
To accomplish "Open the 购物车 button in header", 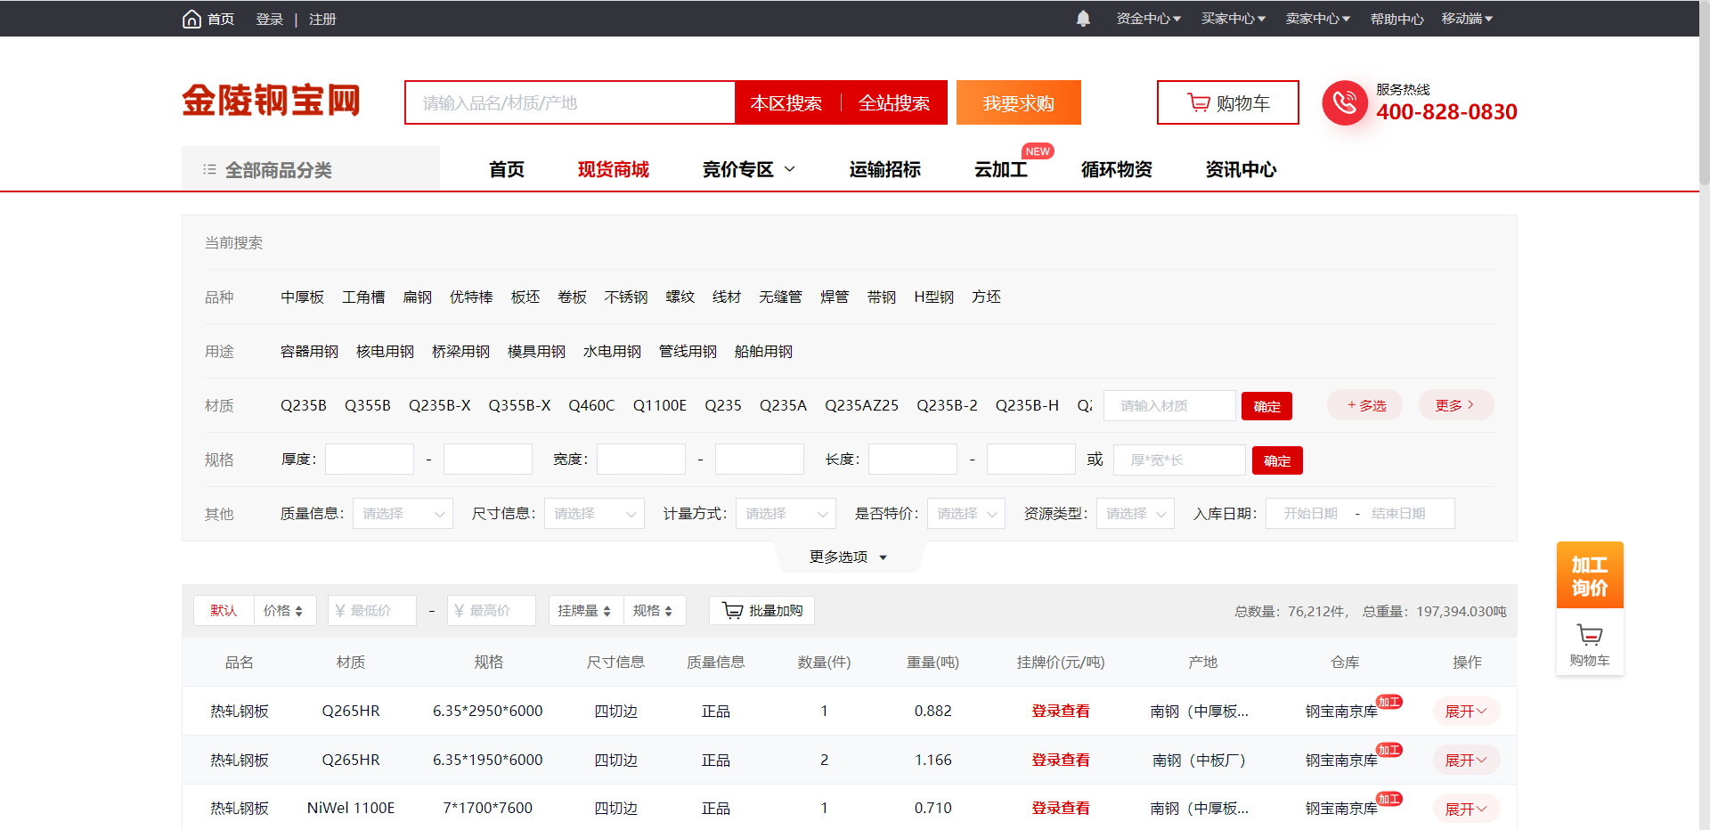I will coord(1227,102).
